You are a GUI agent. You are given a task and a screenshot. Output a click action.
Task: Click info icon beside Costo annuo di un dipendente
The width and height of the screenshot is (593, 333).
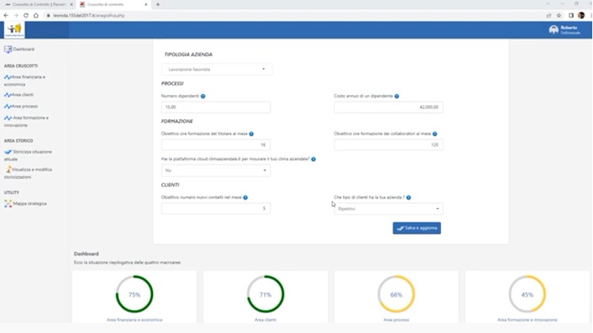click(396, 96)
